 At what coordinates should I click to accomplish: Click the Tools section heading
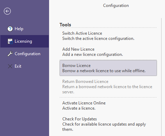tap(65, 25)
